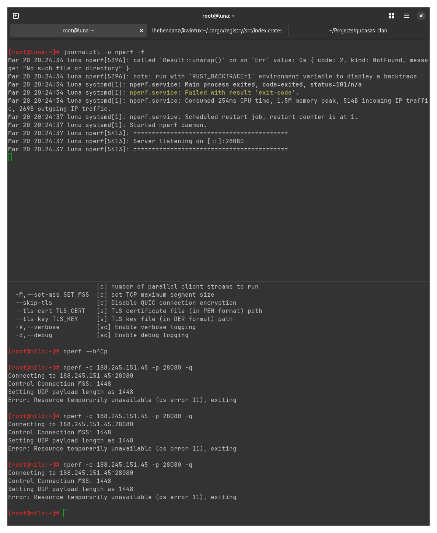Show the tab overview grid
Viewport: 437px width, 533px height.
click(392, 16)
